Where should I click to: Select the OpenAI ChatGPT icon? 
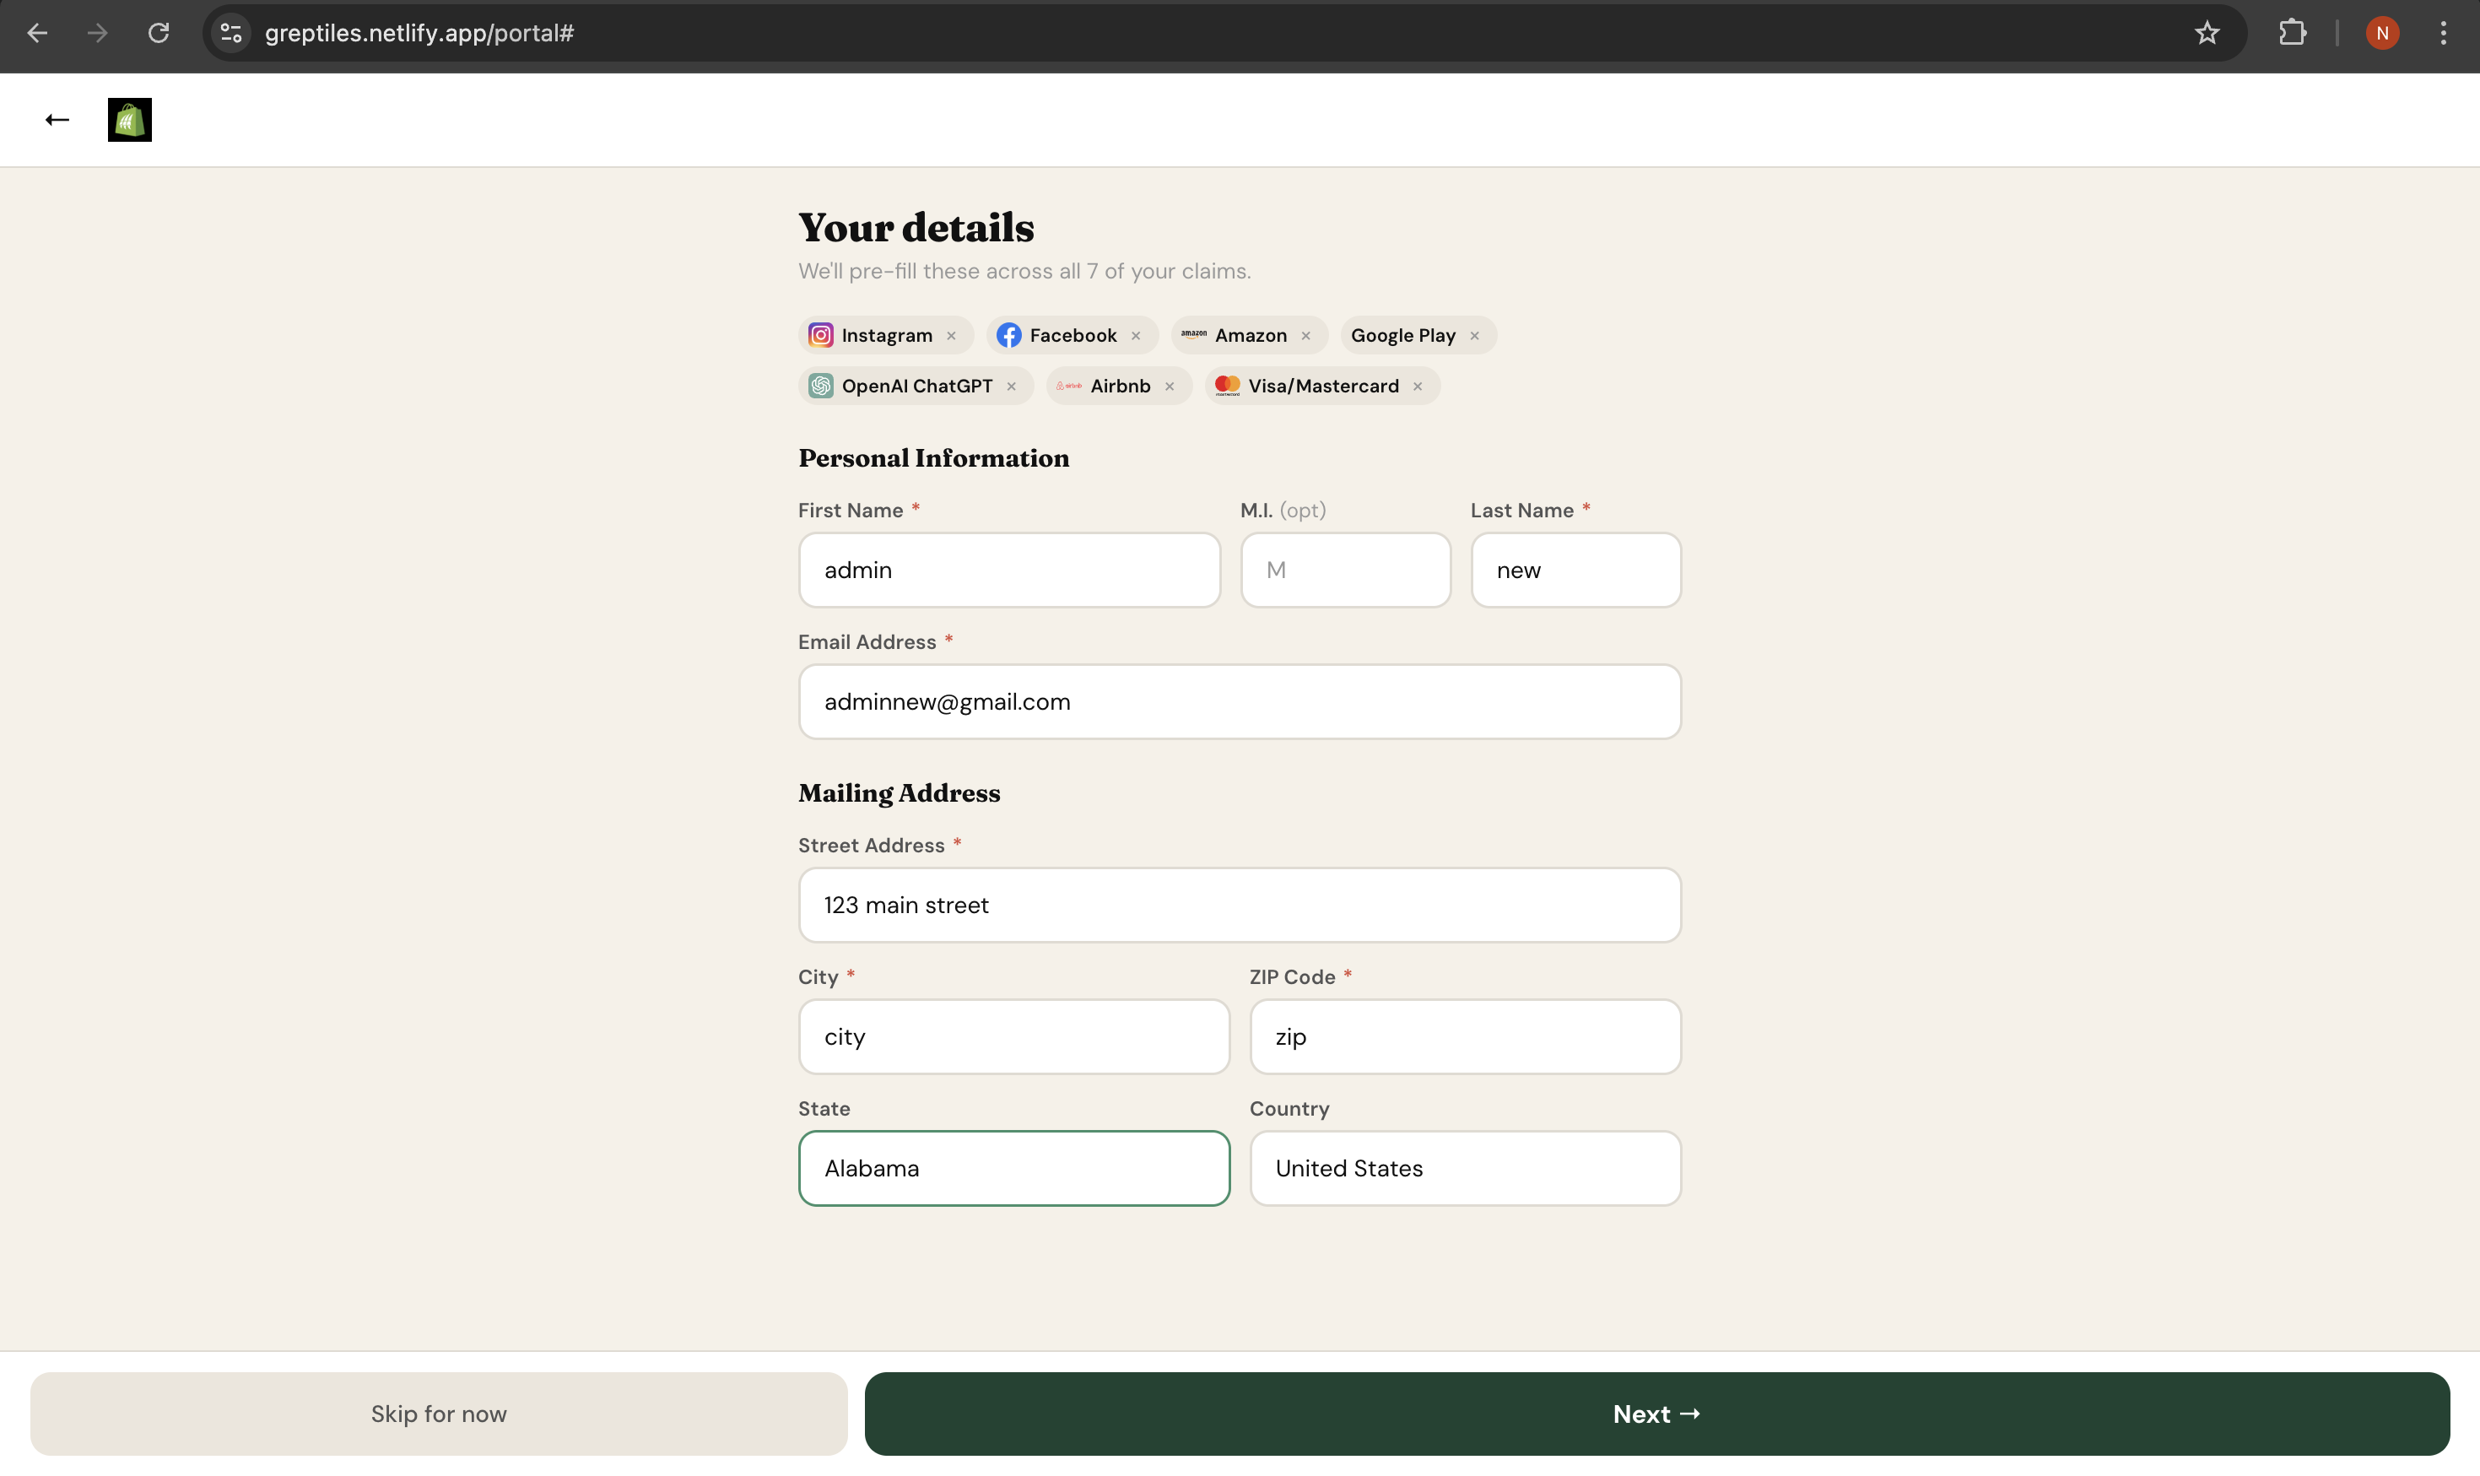coord(820,386)
